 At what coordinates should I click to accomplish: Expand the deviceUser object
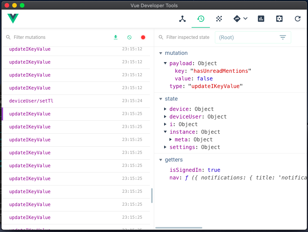[x=165, y=117]
